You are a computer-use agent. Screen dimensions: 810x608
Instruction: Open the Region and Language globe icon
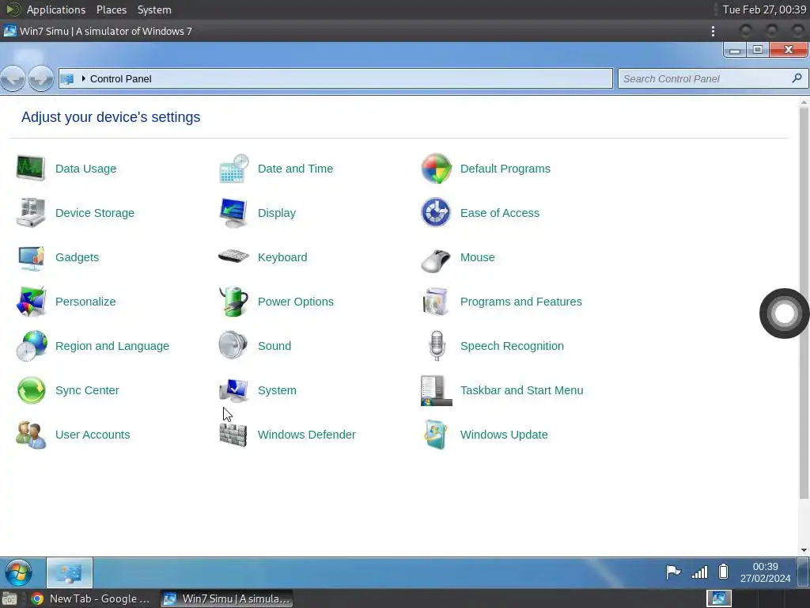click(31, 347)
